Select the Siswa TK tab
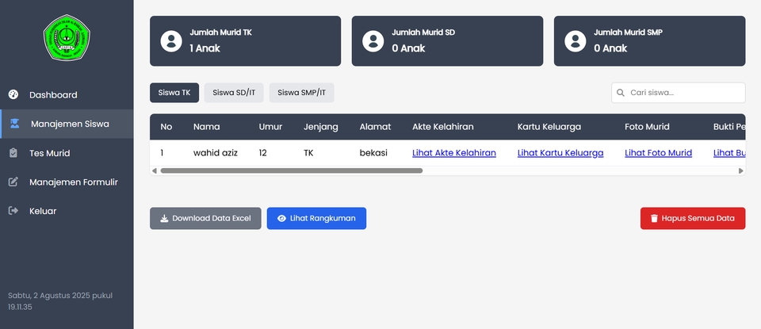Screen dimensions: 761x329 [x=174, y=93]
